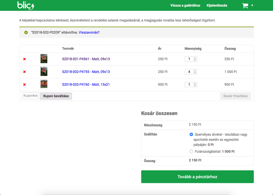273x195 pixels.
Task: Click Kupon beváltása button
Action: 56,96
